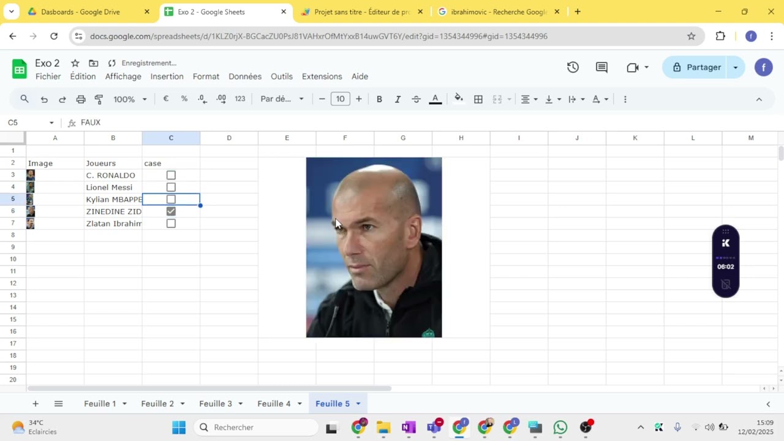
Task: Add a new sheet with plus icon
Action: tap(36, 404)
